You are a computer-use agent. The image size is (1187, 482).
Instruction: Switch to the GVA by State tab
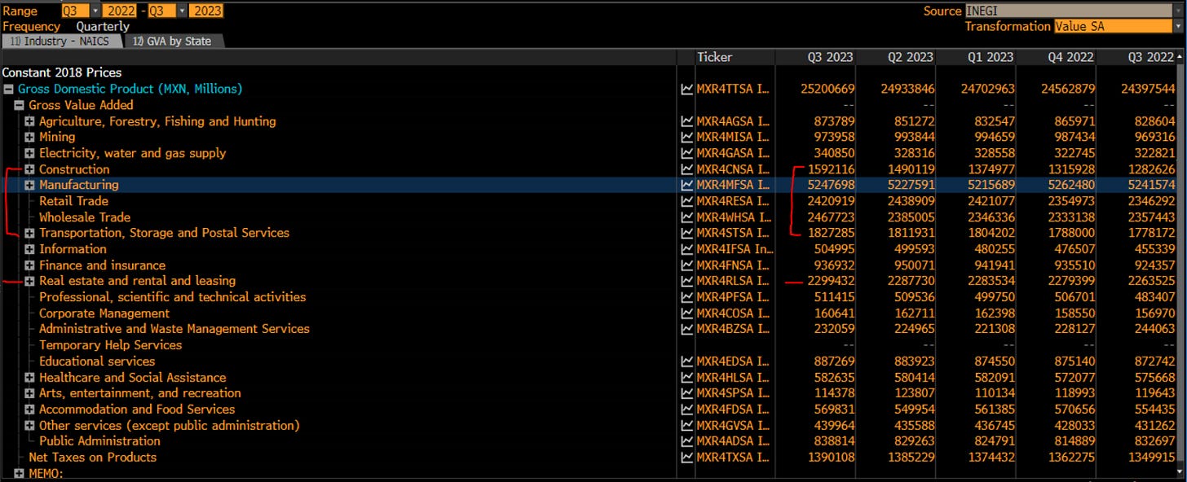173,41
